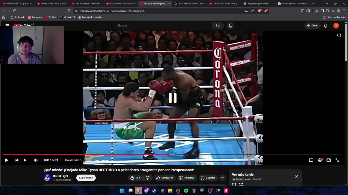Open Leo AI sparkle icon
Screen dimensions: 348x195
point(333,11)
